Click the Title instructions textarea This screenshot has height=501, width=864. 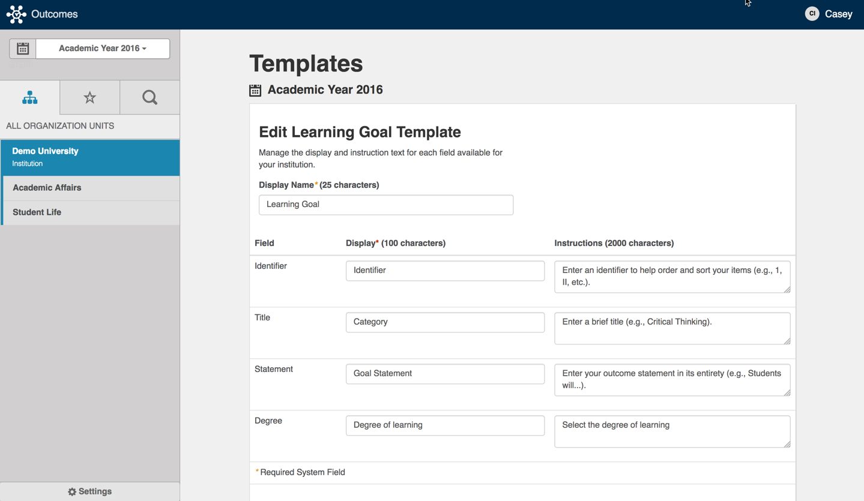(672, 328)
